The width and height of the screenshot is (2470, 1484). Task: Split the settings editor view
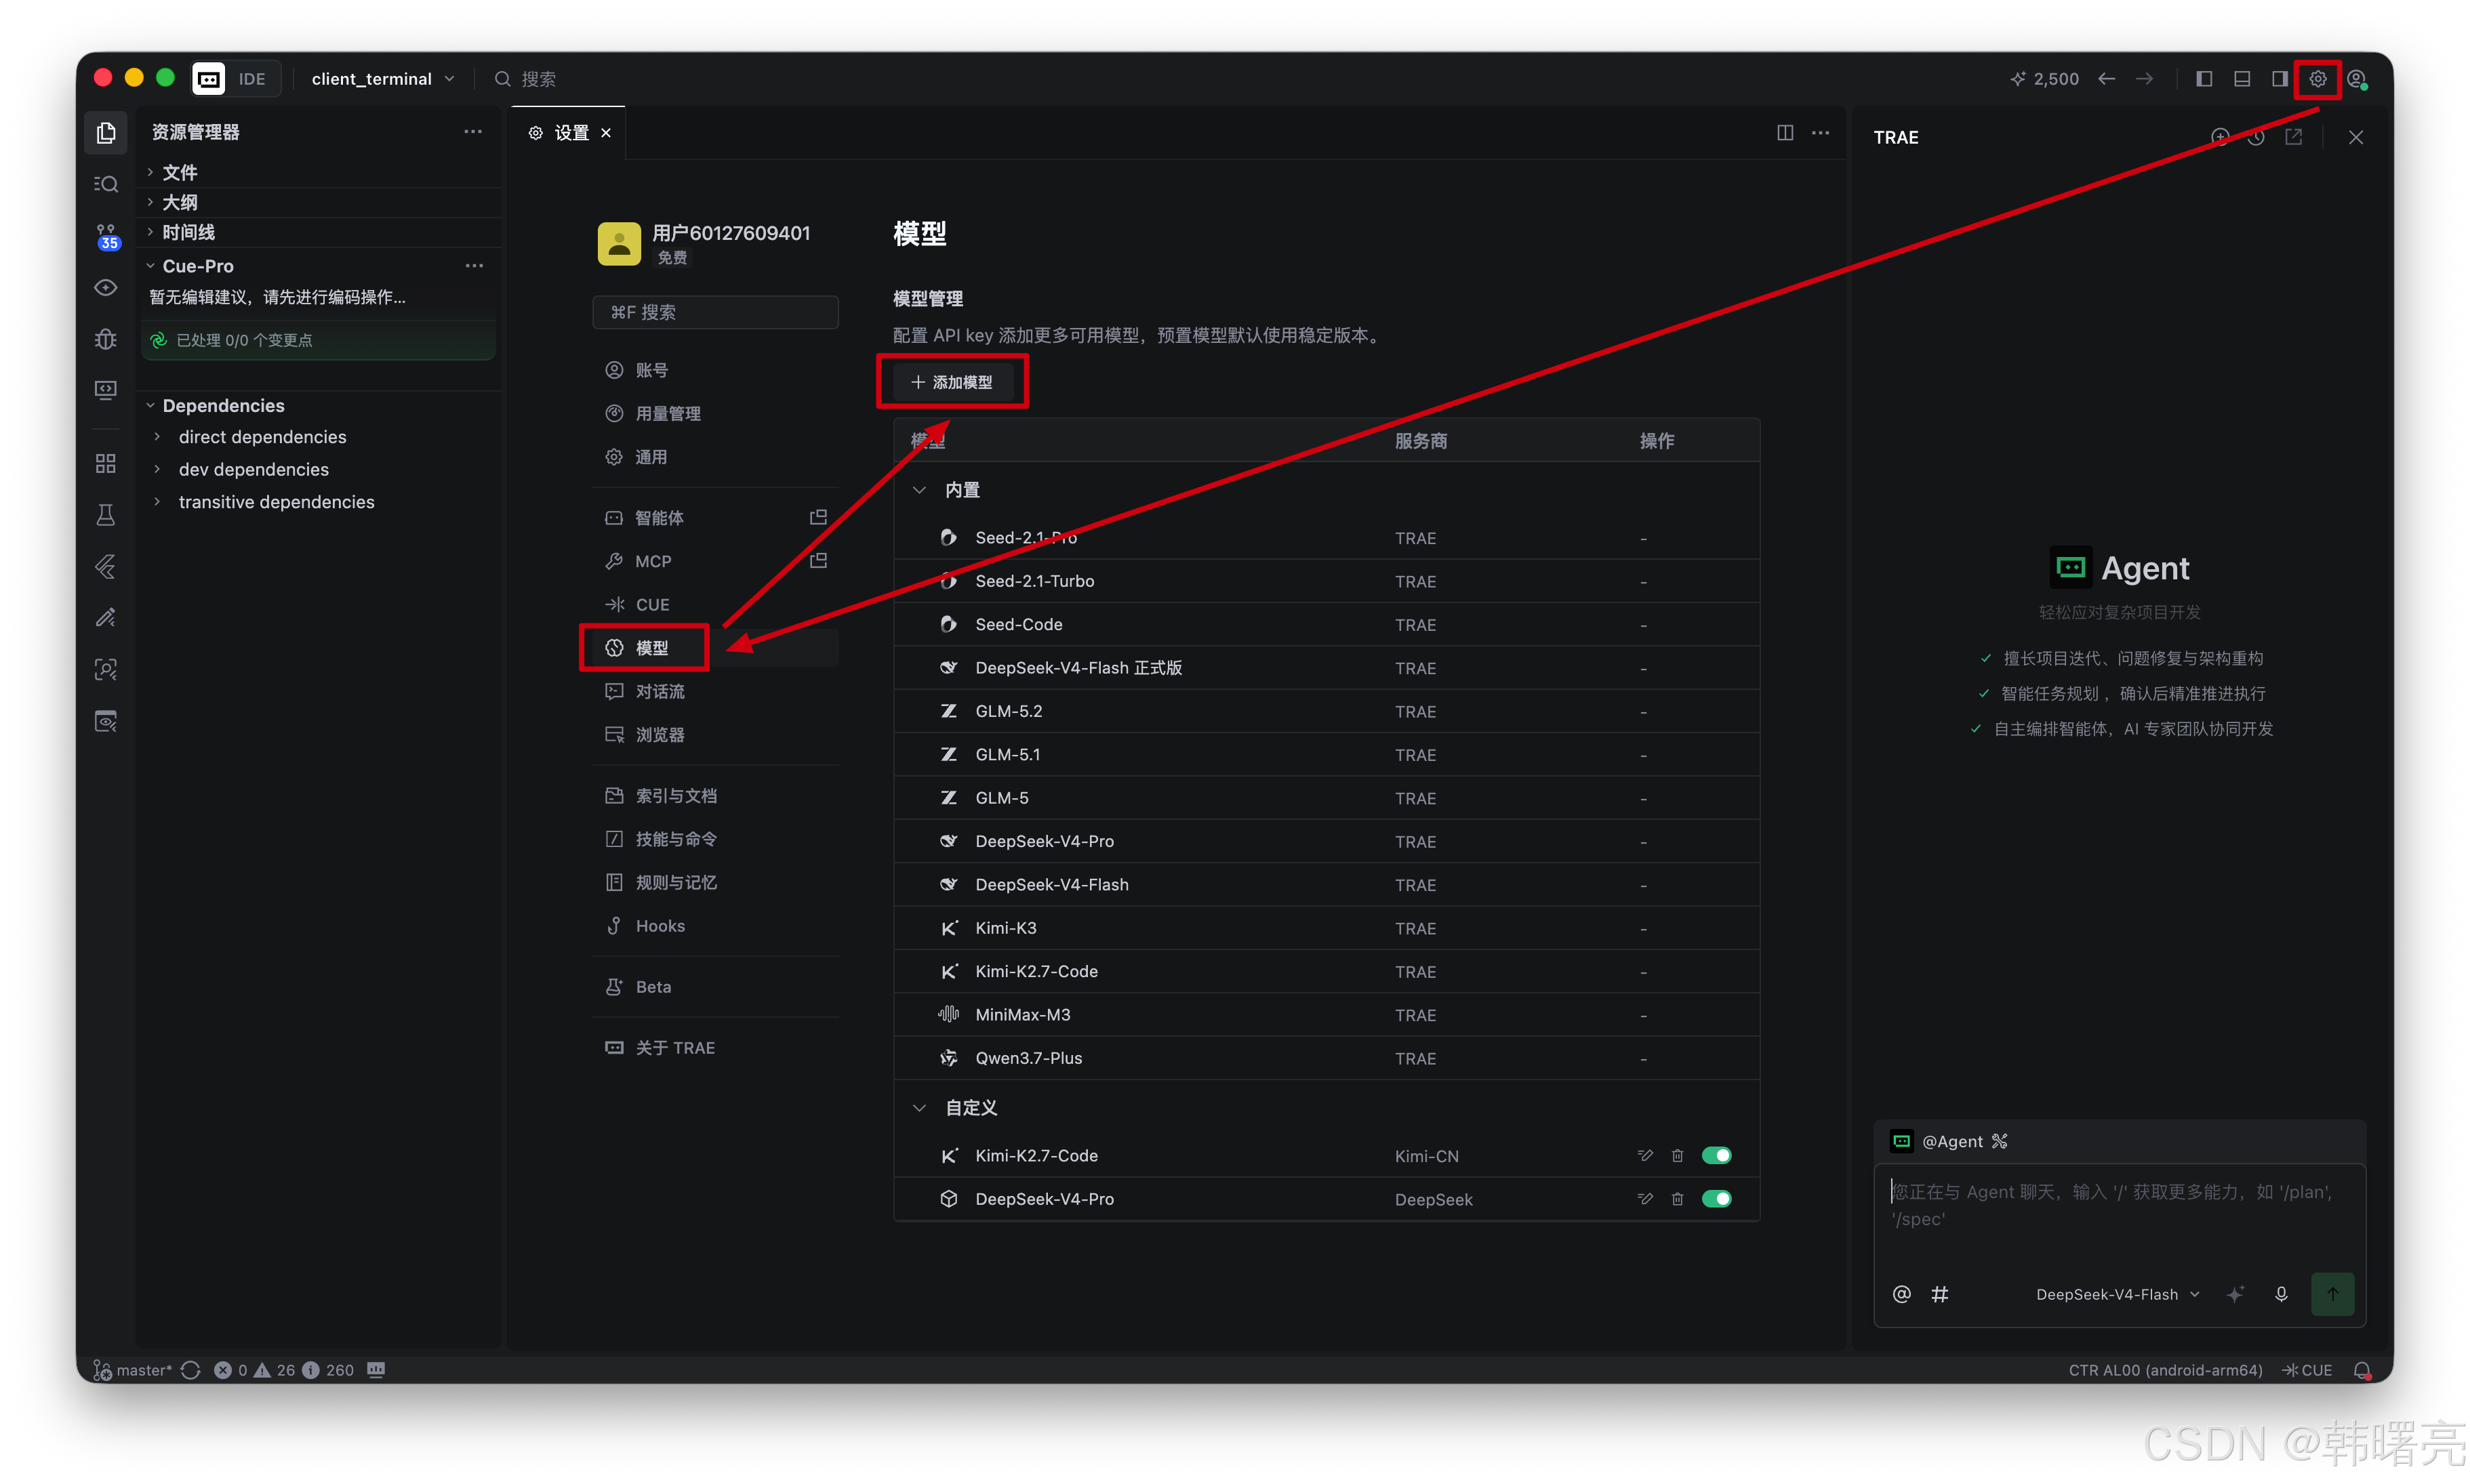pos(1784,133)
